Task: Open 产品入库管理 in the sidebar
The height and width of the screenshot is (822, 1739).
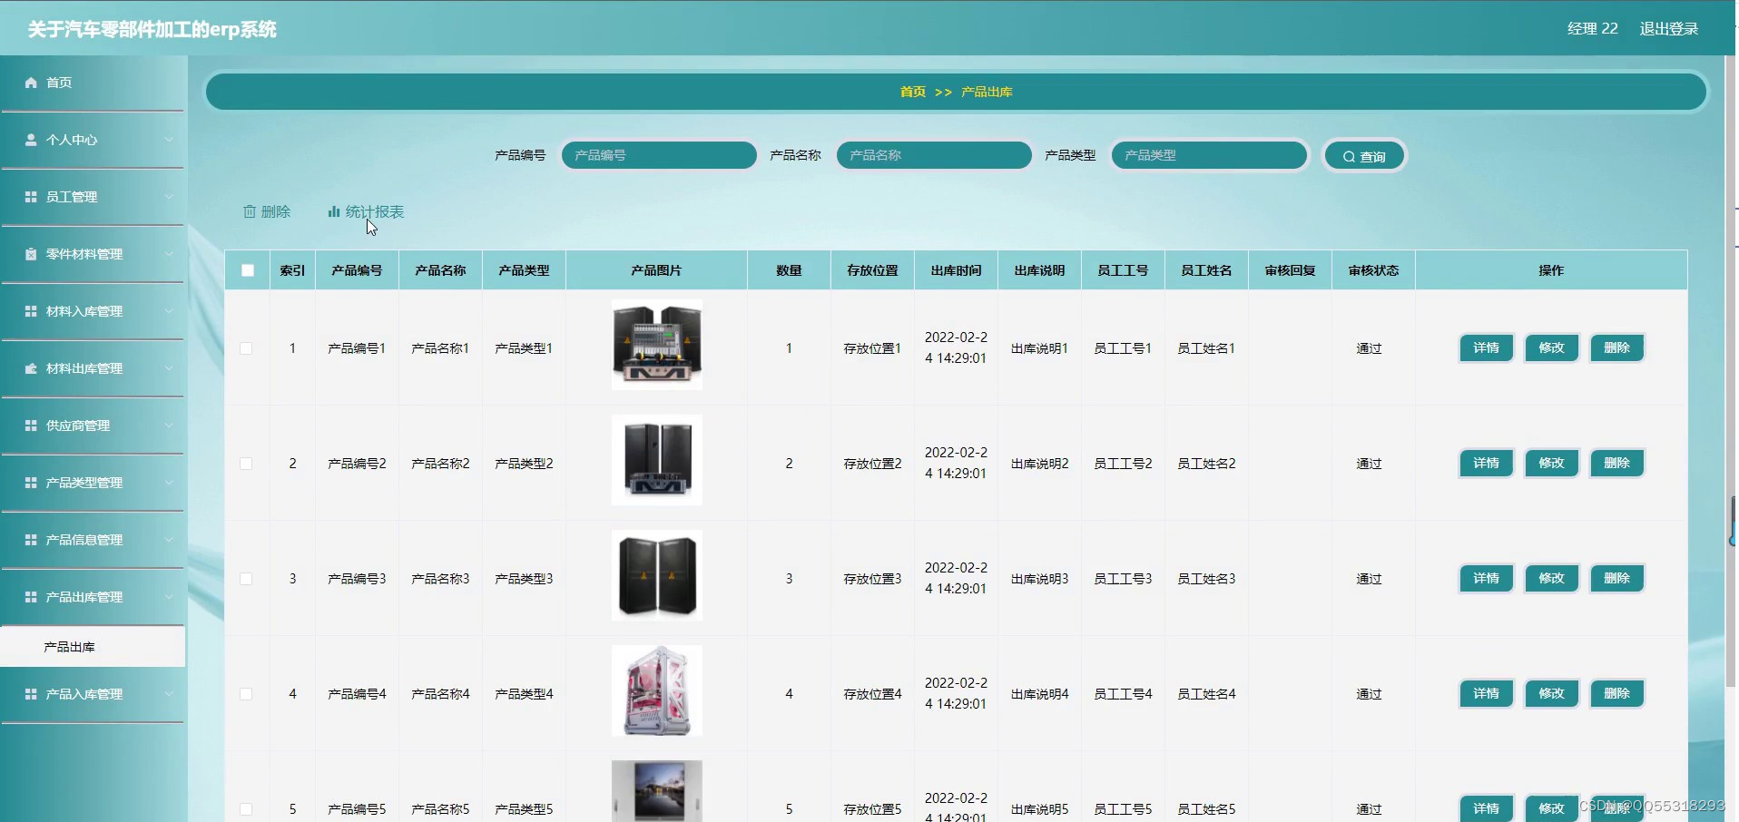Action: click(93, 694)
